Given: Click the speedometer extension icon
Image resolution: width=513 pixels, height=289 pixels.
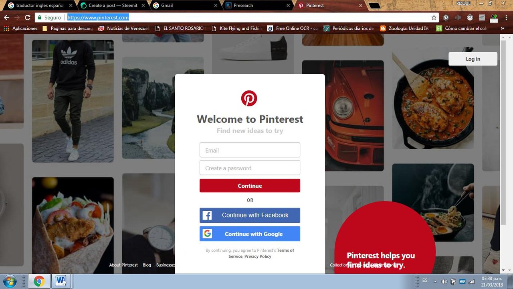Looking at the screenshot, I should click(x=470, y=18).
